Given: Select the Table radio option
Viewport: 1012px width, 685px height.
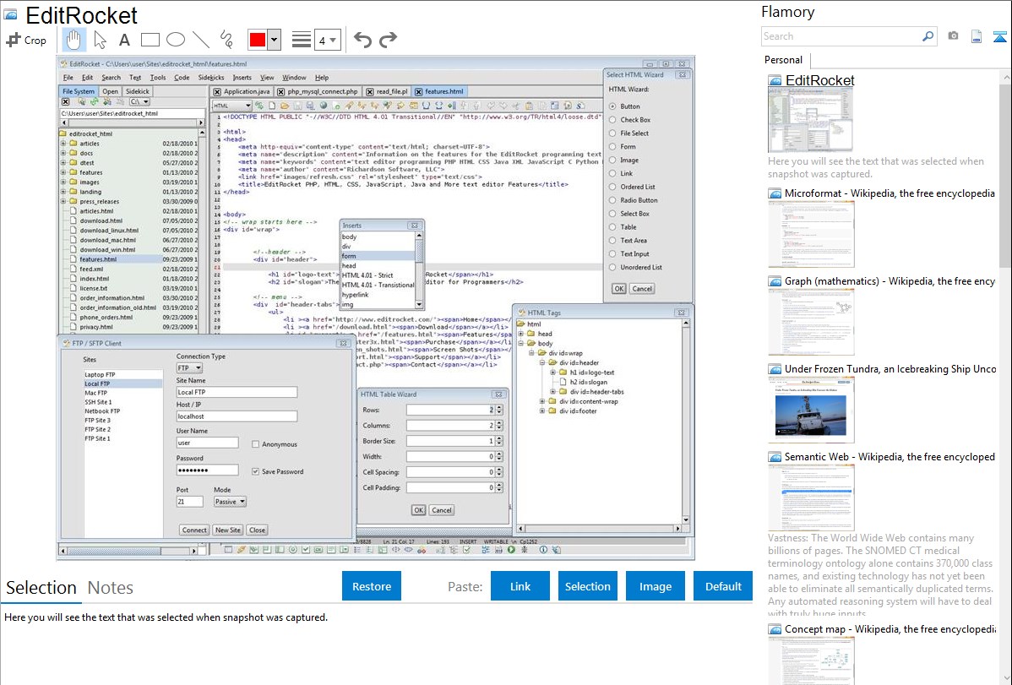Looking at the screenshot, I should tap(612, 226).
